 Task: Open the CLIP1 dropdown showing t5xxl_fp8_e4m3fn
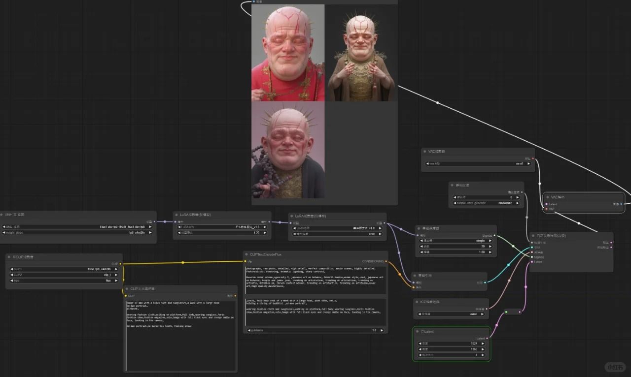(x=64, y=269)
